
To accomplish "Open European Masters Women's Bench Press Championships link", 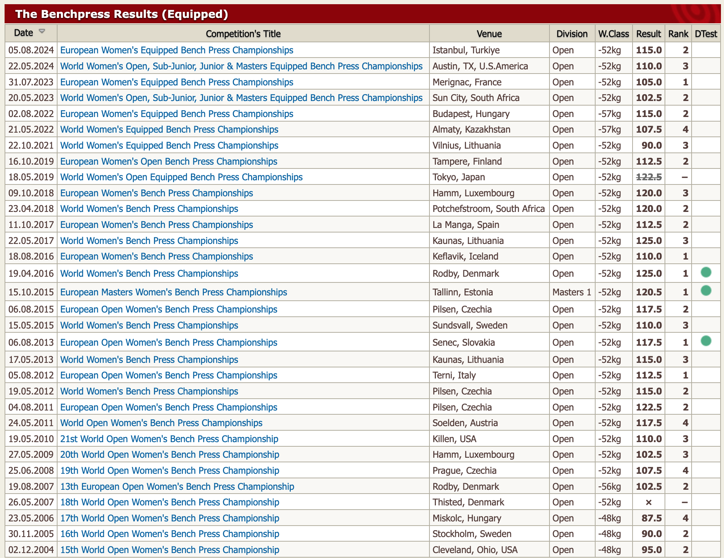I will (174, 292).
